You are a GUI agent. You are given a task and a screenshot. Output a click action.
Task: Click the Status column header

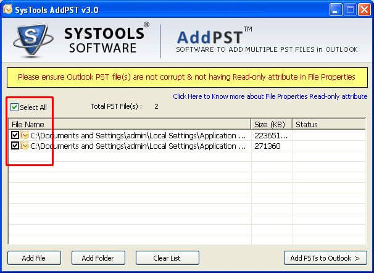329,124
